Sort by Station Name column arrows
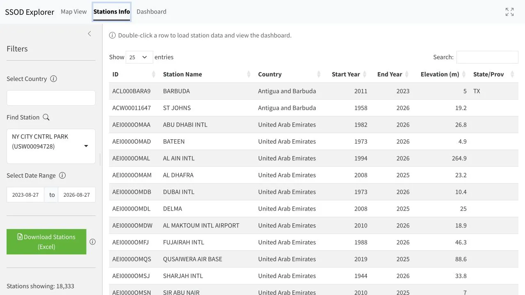The image size is (525, 295). tap(249, 74)
